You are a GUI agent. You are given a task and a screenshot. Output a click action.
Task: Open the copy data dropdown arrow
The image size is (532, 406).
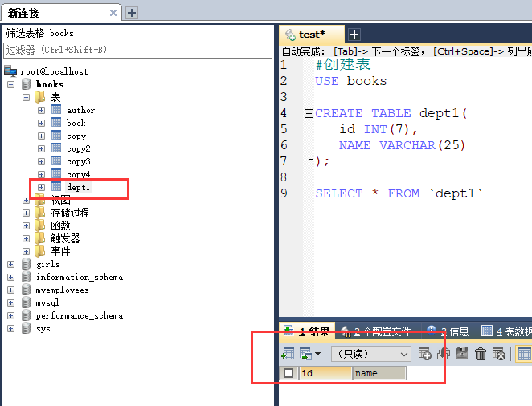(x=318, y=354)
